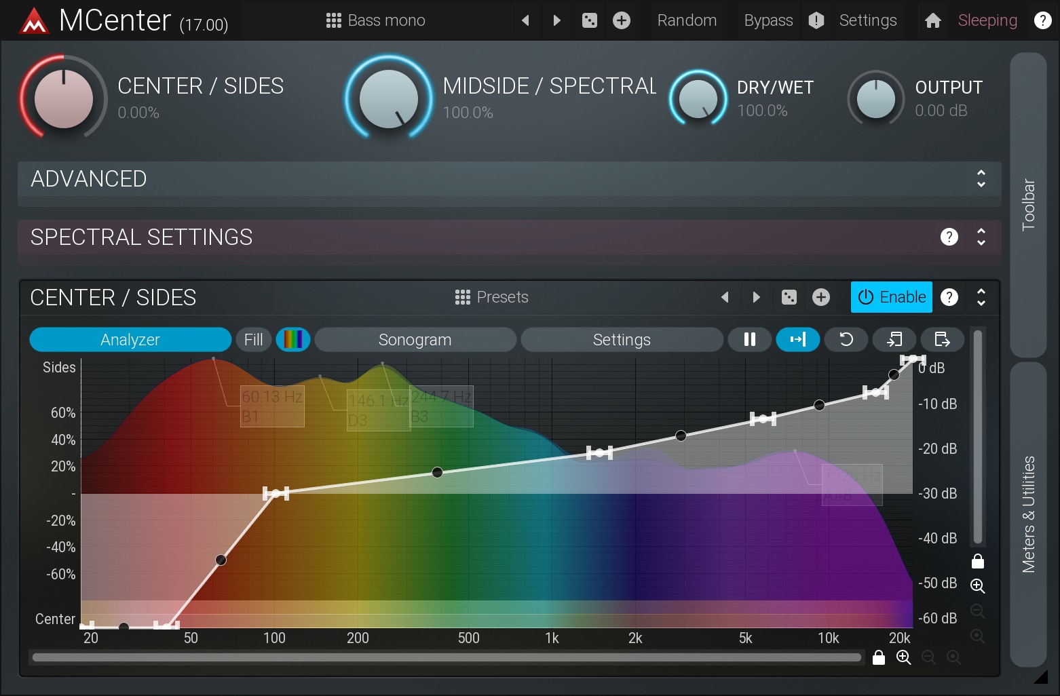Image resolution: width=1060 pixels, height=696 pixels.
Task: Click the vertical zoom-in magnifier icon
Action: tap(977, 585)
